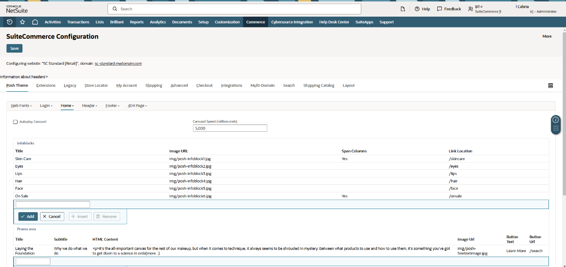566x267 pixels.
Task: Click the Oracle NetSuite logo
Action: (16, 9)
